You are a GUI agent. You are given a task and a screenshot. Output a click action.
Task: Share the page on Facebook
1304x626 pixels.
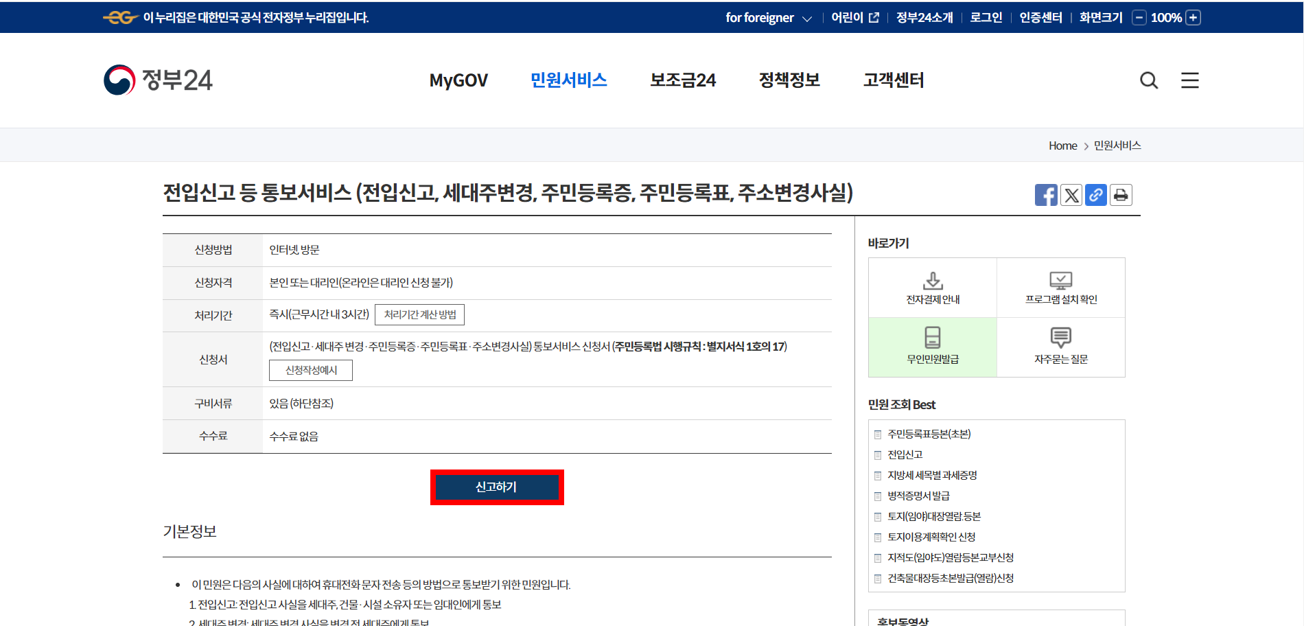(x=1046, y=195)
